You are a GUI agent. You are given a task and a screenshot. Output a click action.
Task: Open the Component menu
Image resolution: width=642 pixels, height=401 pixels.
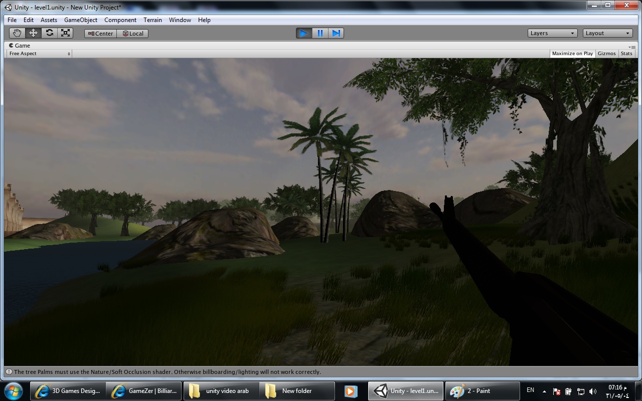tap(120, 20)
